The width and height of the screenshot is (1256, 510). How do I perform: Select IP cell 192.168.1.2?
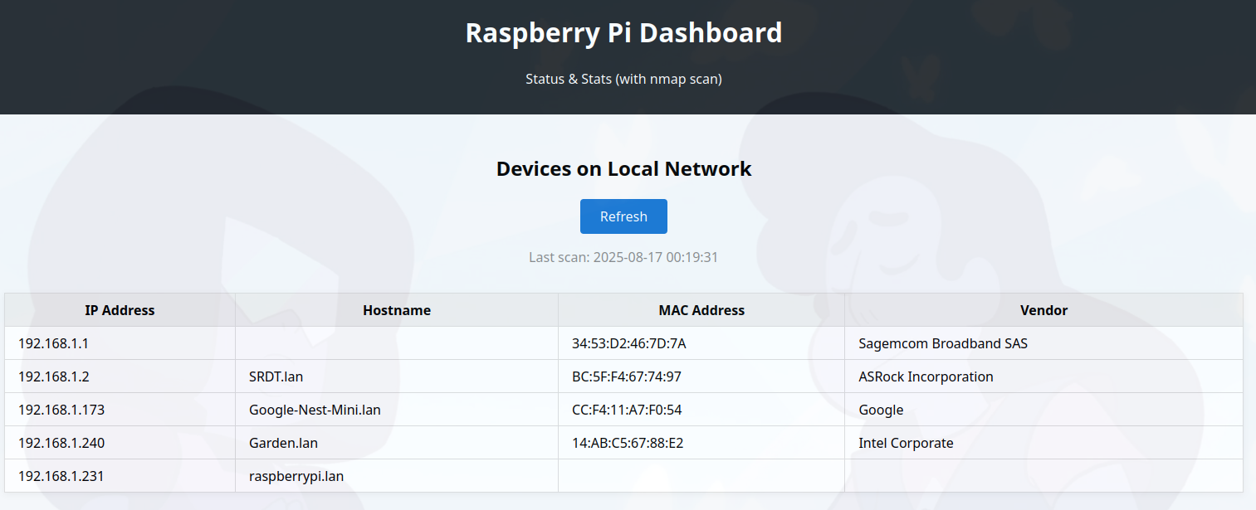point(120,376)
